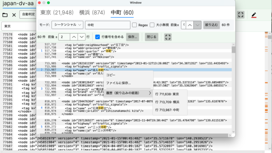This screenshot has height=153, width=272.
Task: Uncheck 行番号を含める checkbox
Action: (97, 37)
